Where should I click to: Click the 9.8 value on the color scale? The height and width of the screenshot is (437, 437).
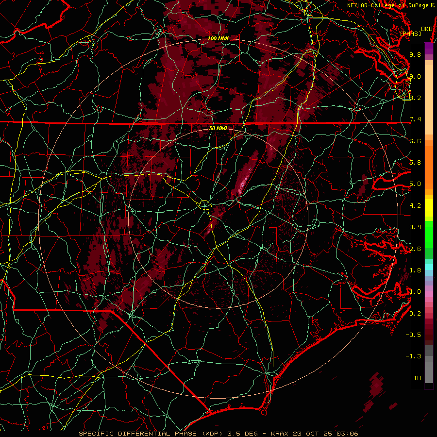[415, 54]
